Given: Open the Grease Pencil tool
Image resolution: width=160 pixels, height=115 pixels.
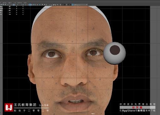Looking at the screenshot, I should pyautogui.click(x=11, y=5).
